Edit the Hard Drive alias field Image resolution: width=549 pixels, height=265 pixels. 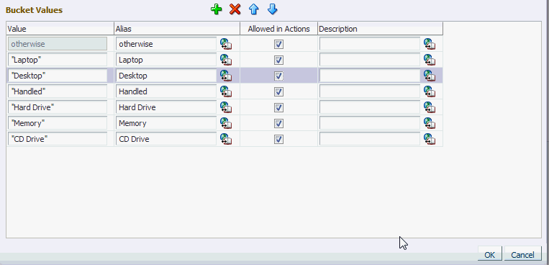point(166,107)
